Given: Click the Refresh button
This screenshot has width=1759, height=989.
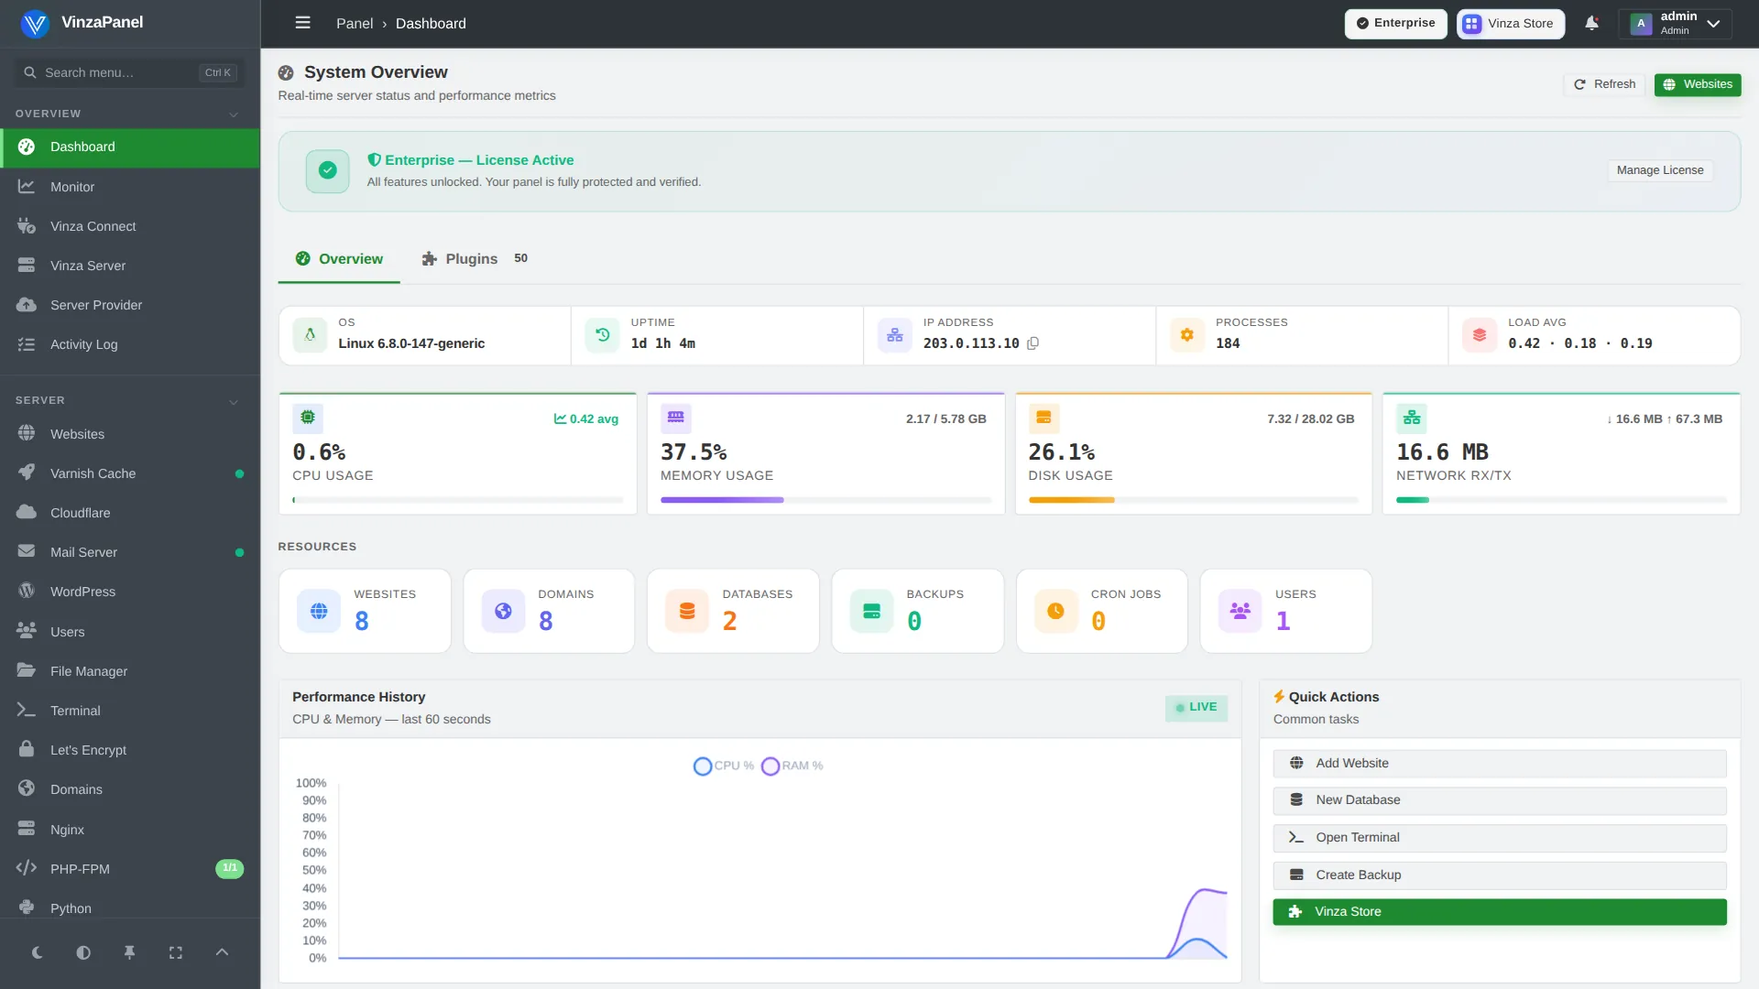Looking at the screenshot, I should 1604,84.
